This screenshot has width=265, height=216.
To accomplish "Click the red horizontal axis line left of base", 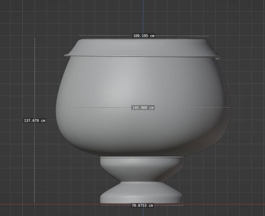I will coord(53,204).
